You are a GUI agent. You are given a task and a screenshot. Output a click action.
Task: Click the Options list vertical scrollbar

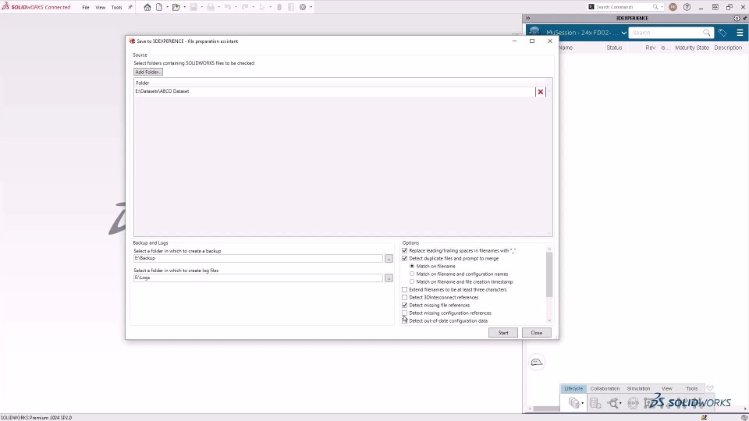(x=549, y=274)
